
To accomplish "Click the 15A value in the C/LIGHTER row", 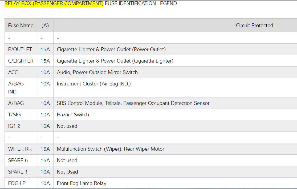I will tap(45, 61).
